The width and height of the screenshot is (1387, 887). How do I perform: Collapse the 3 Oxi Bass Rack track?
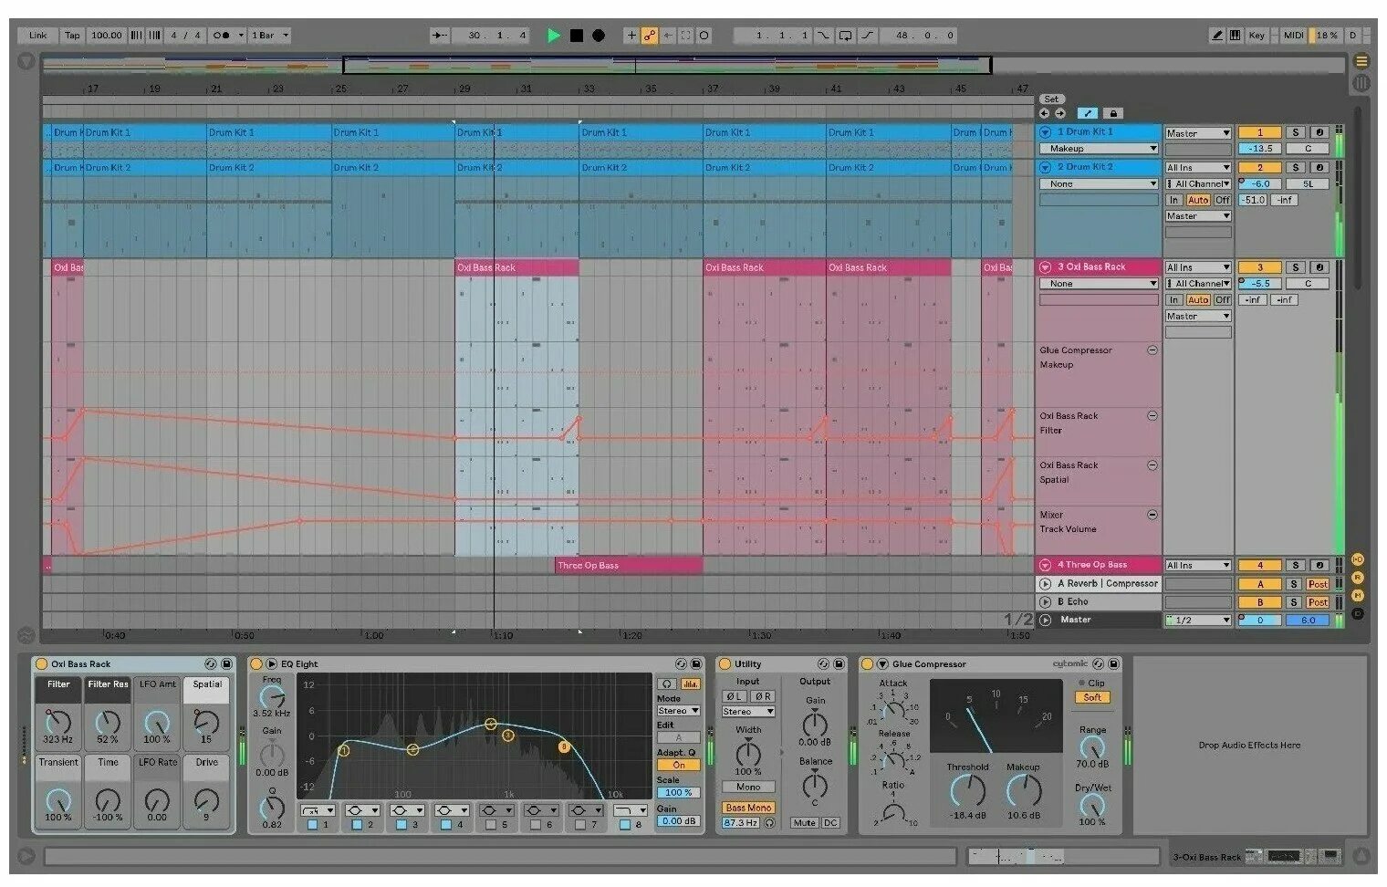[x=1046, y=267]
